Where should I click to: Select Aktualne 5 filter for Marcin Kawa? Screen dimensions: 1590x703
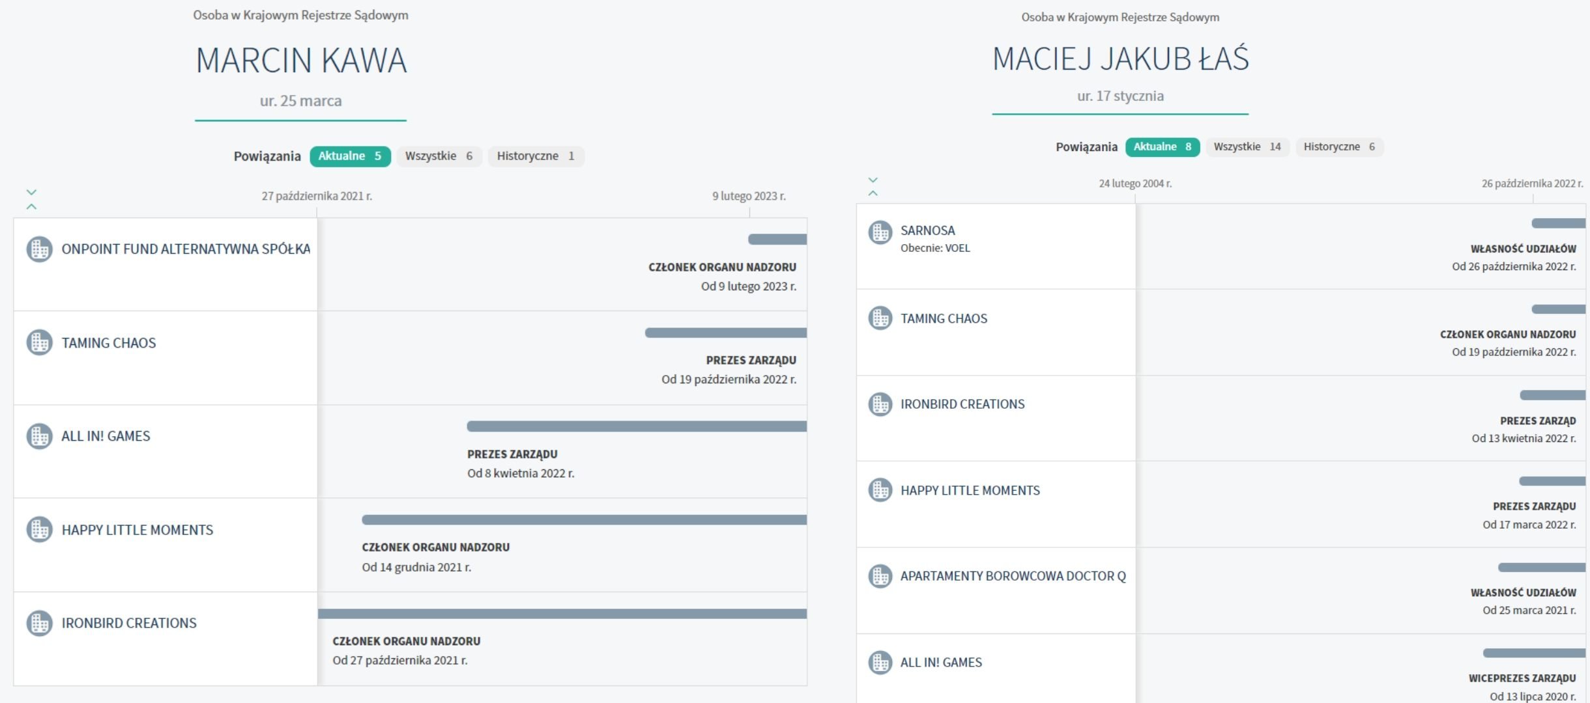350,156
